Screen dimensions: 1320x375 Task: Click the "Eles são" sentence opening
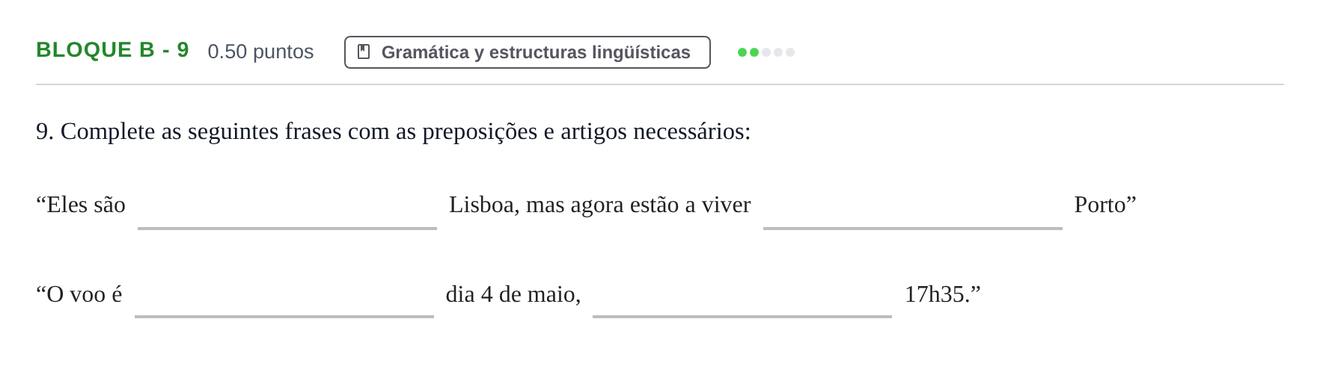(x=85, y=205)
